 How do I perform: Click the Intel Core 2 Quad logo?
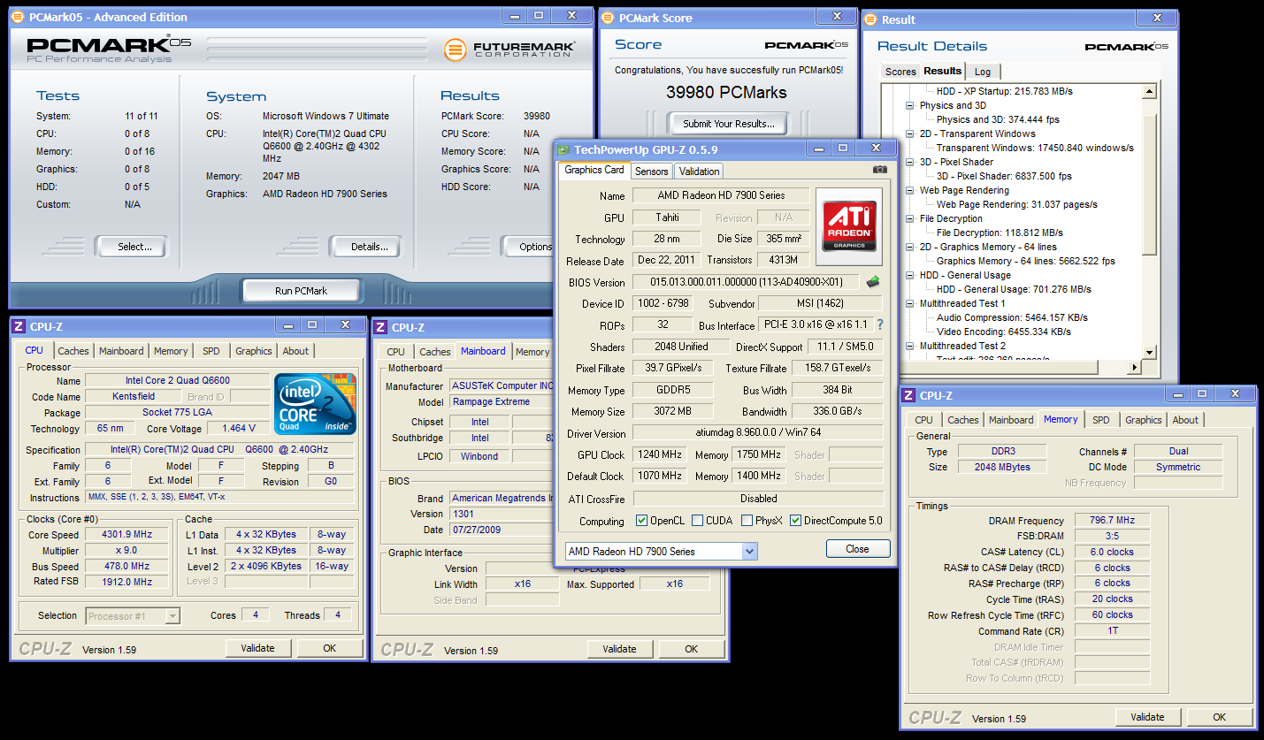point(315,404)
